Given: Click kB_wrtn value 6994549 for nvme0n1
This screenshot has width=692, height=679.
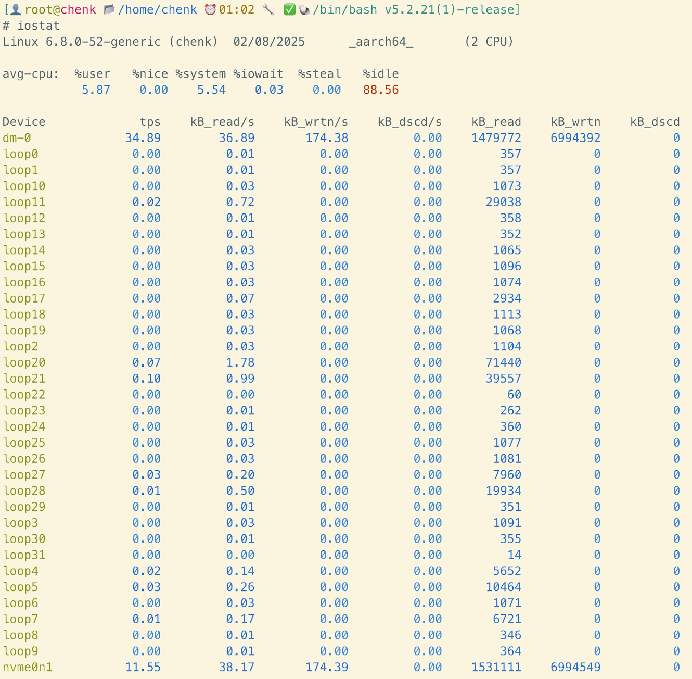Looking at the screenshot, I should [x=575, y=668].
